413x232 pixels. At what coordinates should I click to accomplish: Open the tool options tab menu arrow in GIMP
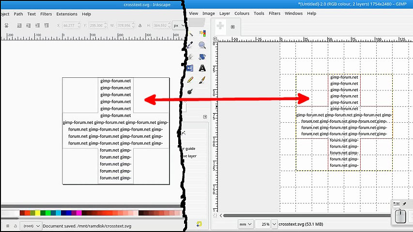click(x=205, y=117)
